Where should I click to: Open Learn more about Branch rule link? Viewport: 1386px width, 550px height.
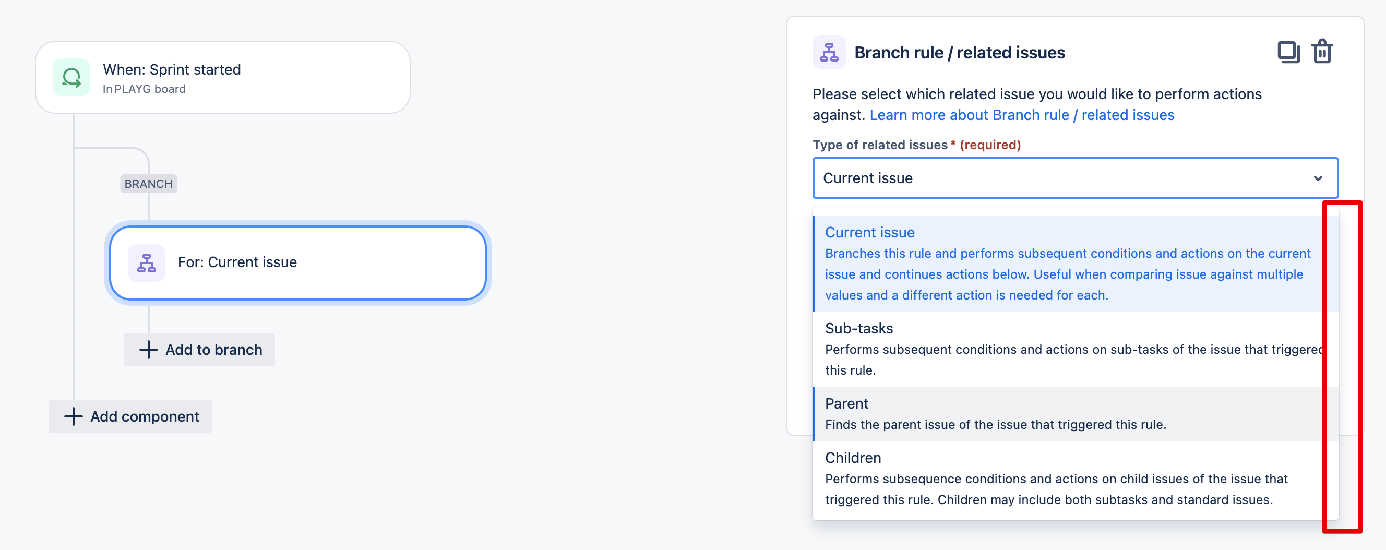[1022, 115]
